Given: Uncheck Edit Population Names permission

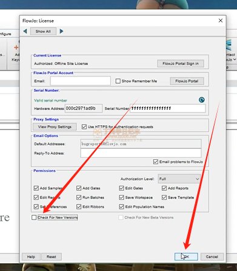Looking at the screenshot, I should pos(121,207).
